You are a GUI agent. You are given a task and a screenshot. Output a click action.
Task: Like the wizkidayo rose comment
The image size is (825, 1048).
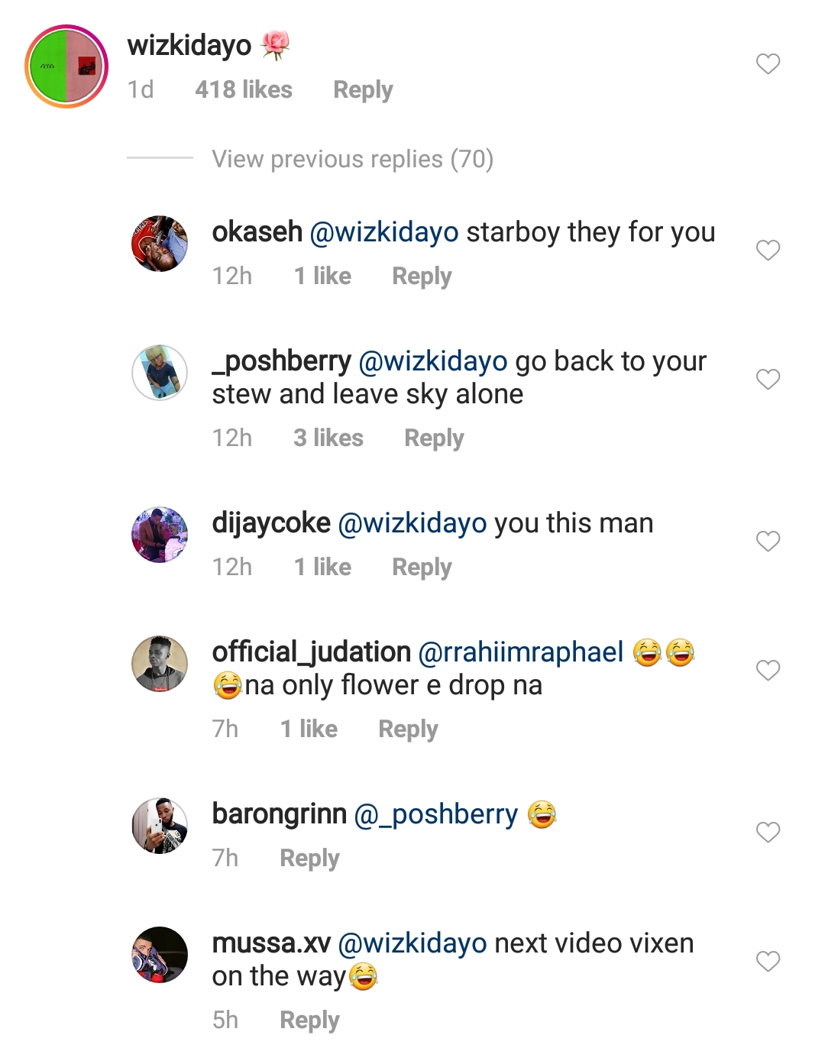768,63
